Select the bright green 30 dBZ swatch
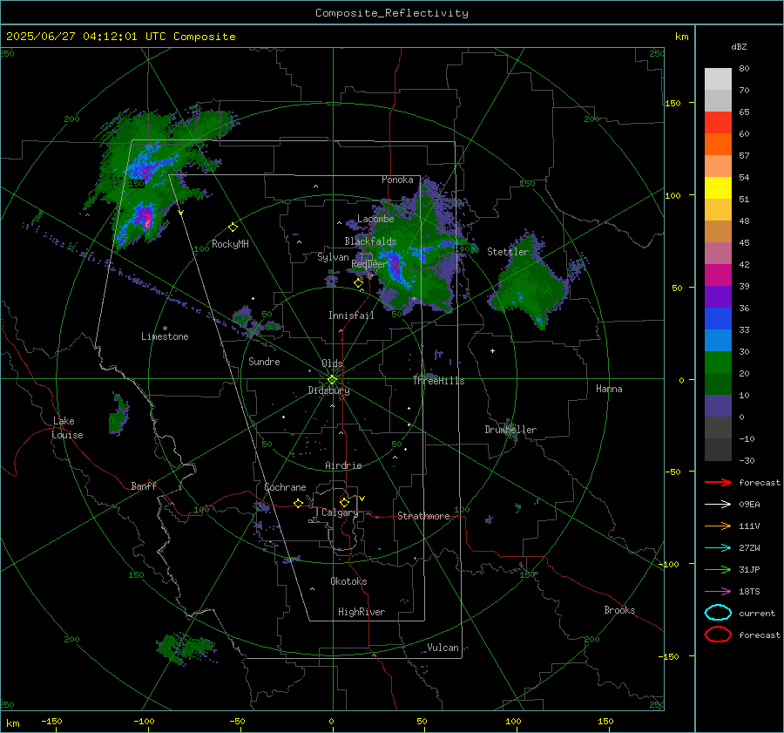Viewport: 784px width, 733px height. [718, 363]
